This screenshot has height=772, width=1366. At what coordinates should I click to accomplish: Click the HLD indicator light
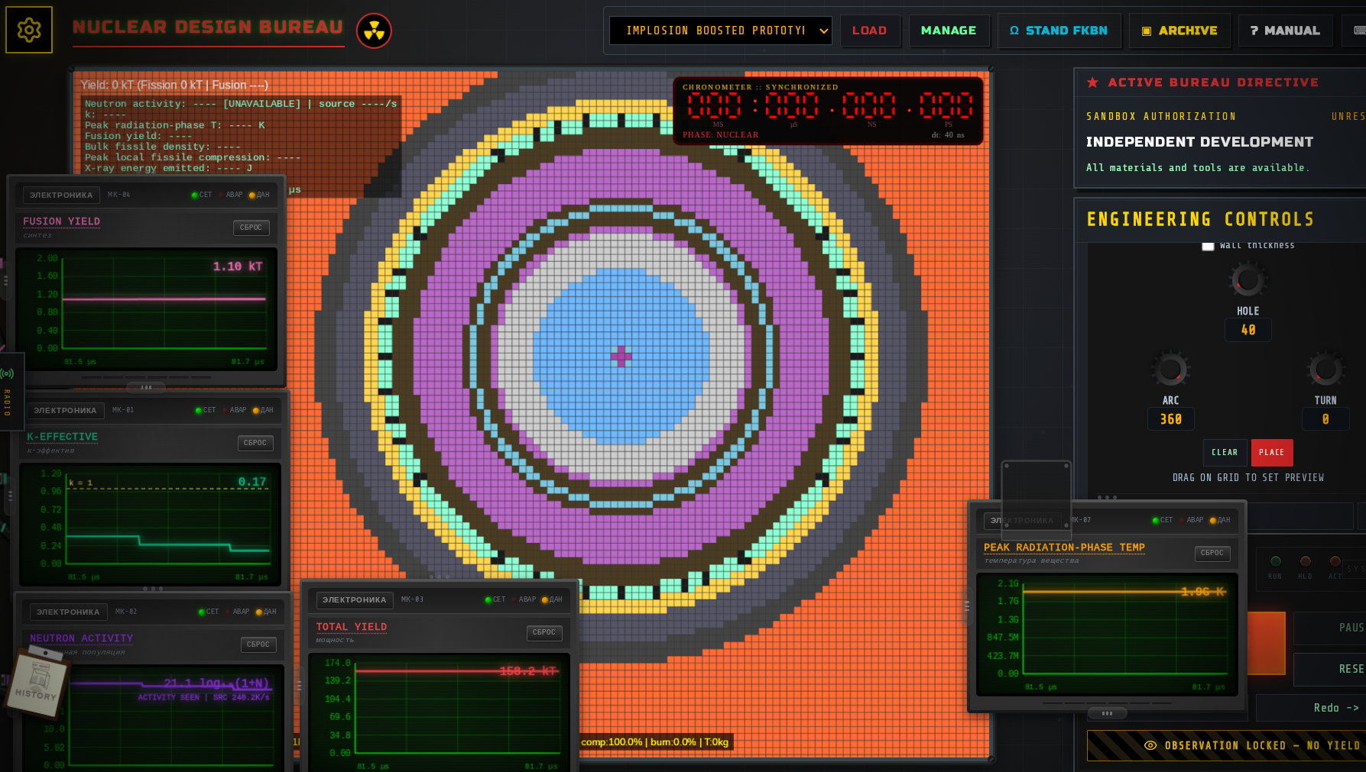[x=1305, y=561]
